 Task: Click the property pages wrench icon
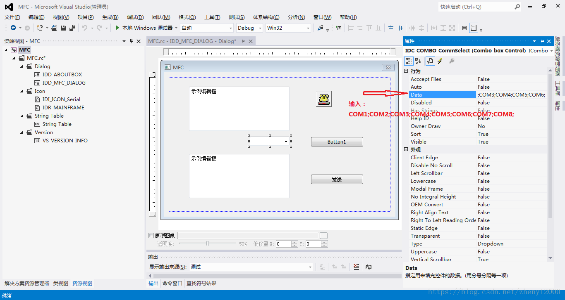(x=452, y=61)
